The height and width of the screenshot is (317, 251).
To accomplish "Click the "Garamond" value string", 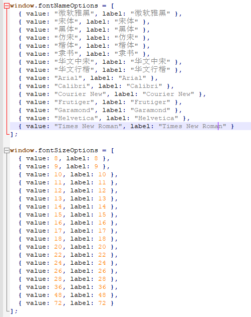I will 74,110.
